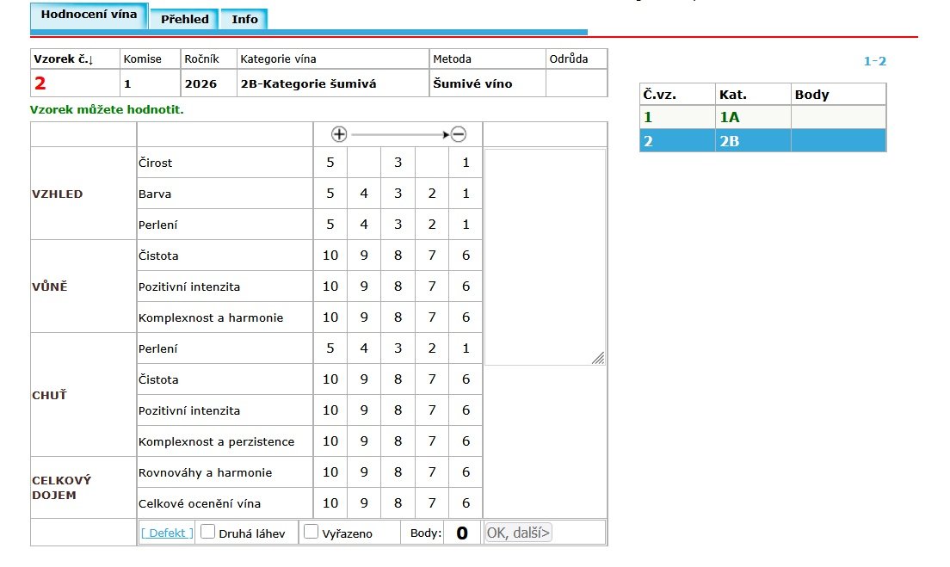Check the Druhá láhev checkbox

(x=207, y=532)
